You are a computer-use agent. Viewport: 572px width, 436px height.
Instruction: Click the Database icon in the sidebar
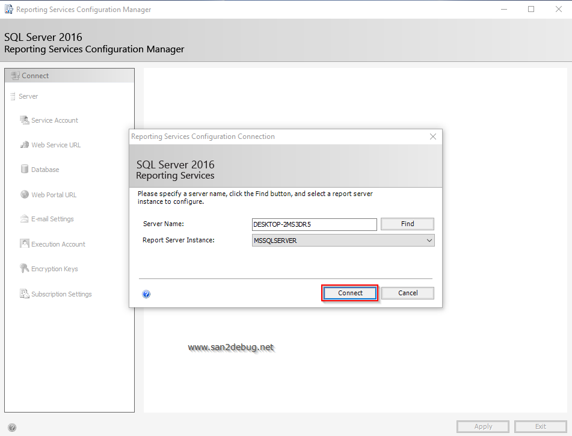pos(24,169)
